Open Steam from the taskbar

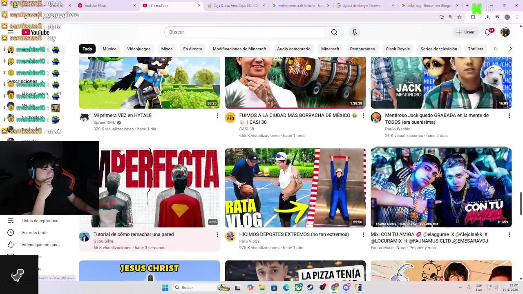[x=310, y=287]
